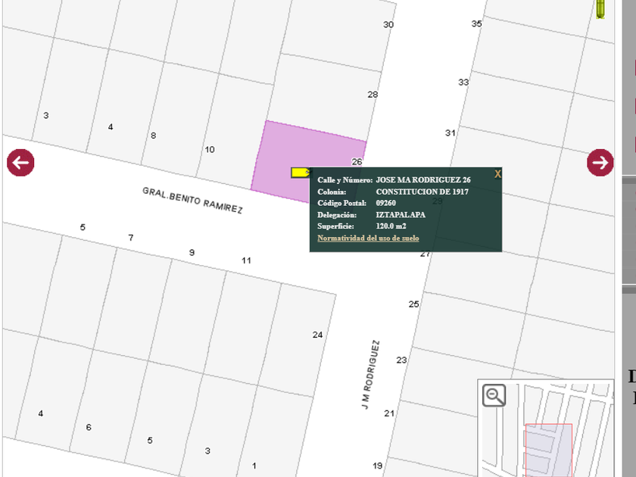The height and width of the screenshot is (477, 636).
Task: Select parcel number 8 on the map
Action: pos(154,136)
